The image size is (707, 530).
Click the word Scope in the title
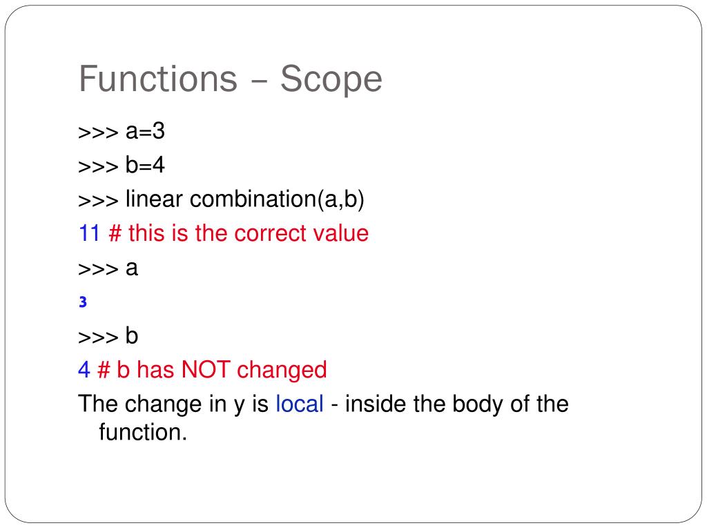331,79
